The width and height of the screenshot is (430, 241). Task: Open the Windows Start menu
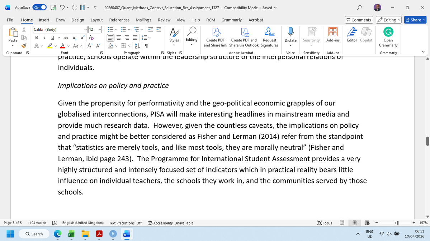pyautogui.click(x=10, y=234)
